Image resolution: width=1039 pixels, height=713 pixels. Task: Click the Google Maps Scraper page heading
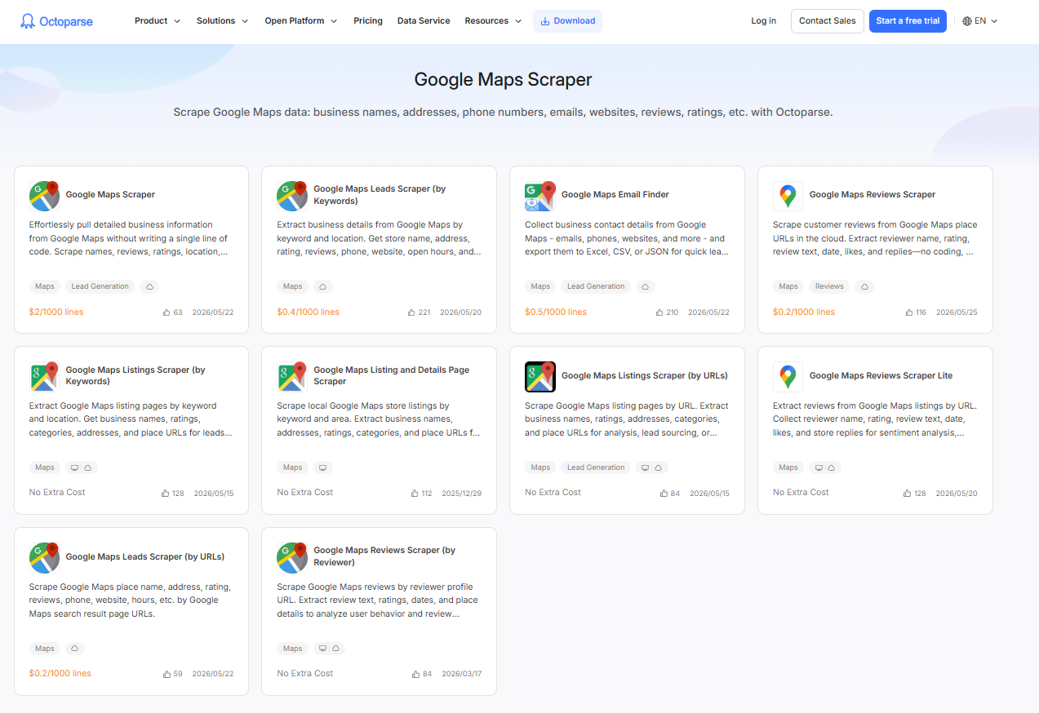(x=503, y=80)
